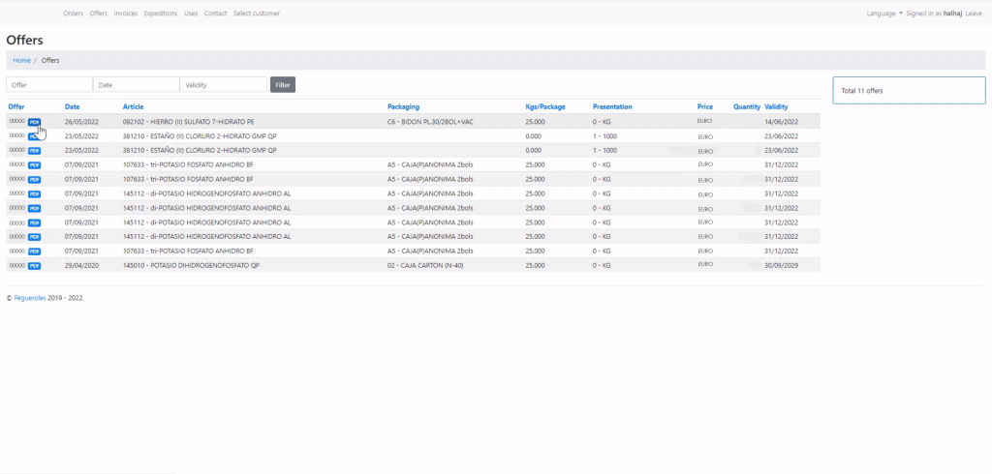Open PDF of last tri-POTASIO FOSFATO row
This screenshot has height=474, width=992.
[x=34, y=251]
